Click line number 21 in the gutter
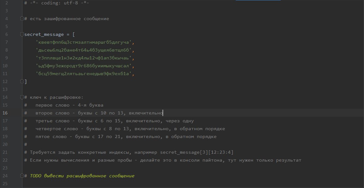Viewport: 364px width, 188px height. [x=5, y=152]
